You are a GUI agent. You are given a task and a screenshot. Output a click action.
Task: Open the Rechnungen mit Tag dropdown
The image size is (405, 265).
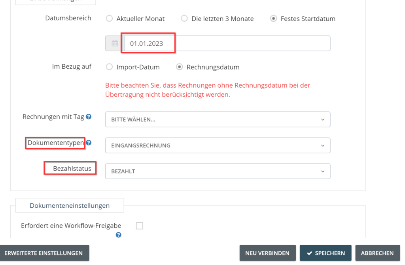point(218,120)
